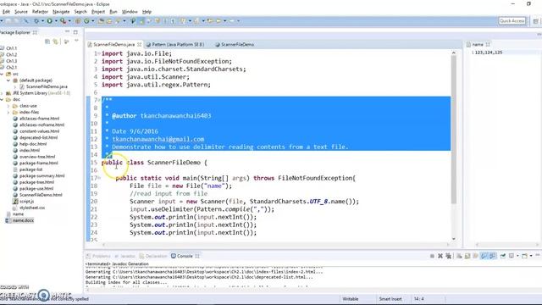This screenshot has width=542, height=305.
Task: Click the green Run button in toolbar
Action: tap(49, 21)
